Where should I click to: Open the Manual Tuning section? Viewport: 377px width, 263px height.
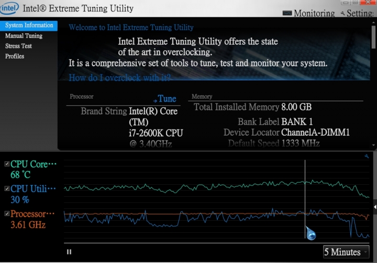coord(24,36)
